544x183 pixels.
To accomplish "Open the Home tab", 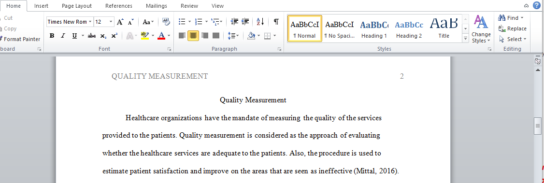I will coord(13,6).
